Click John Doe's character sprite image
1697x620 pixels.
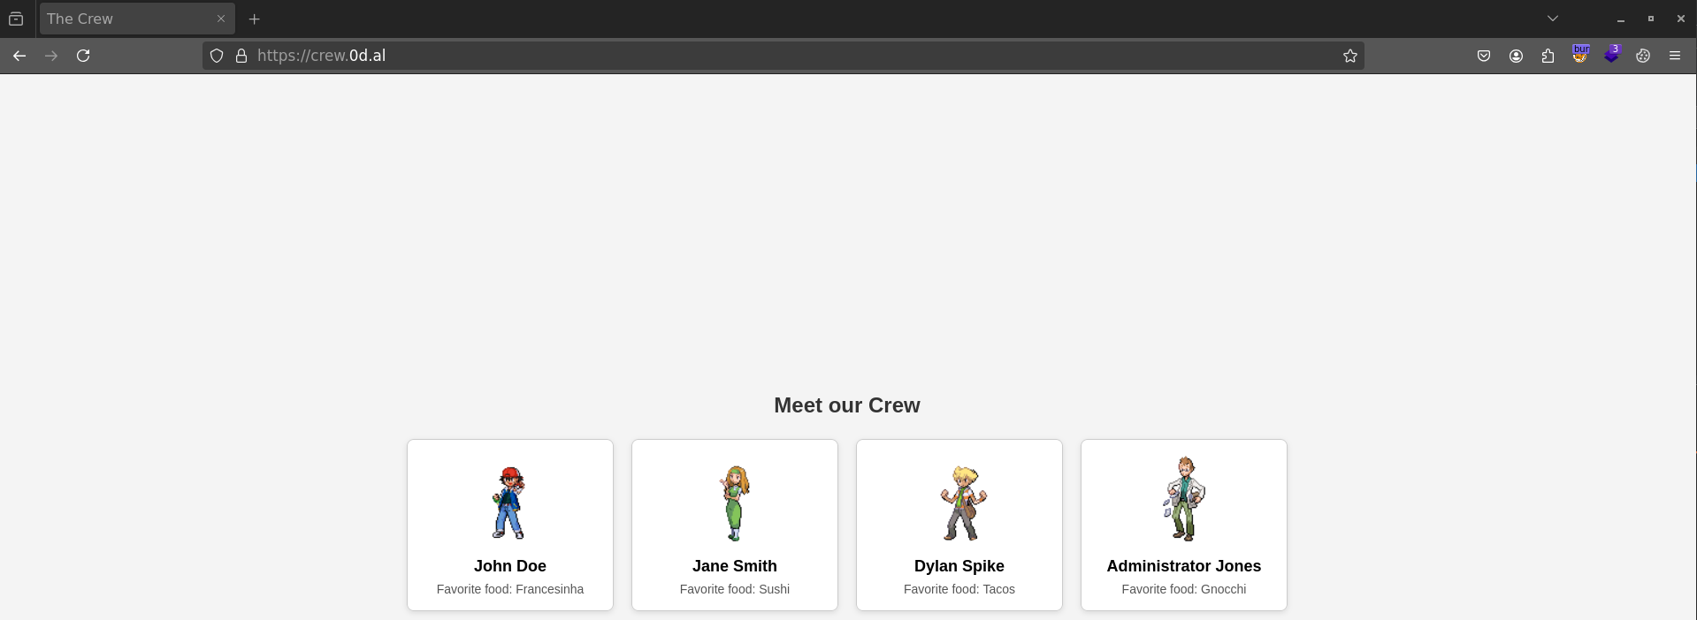[x=508, y=503]
